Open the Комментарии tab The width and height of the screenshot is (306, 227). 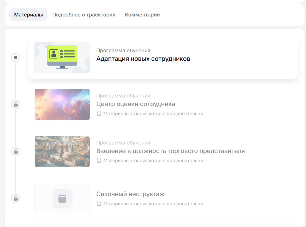(x=142, y=15)
